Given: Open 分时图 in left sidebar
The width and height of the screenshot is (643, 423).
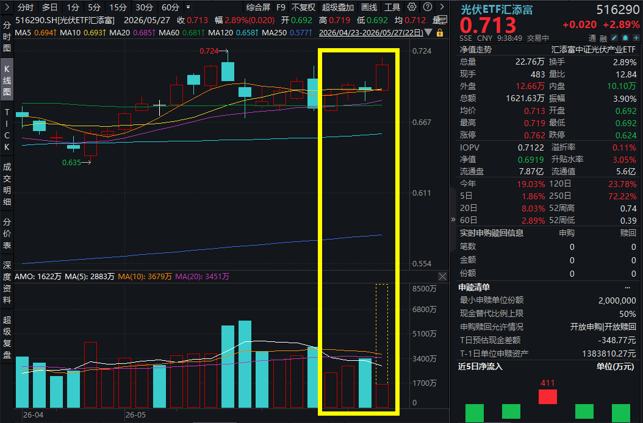Looking at the screenshot, I should (x=7, y=37).
